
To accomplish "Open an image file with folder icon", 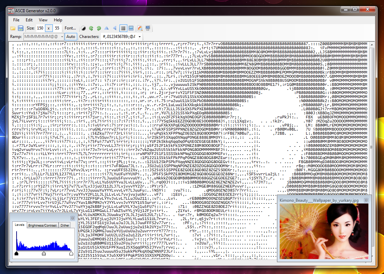I will (13, 28).
